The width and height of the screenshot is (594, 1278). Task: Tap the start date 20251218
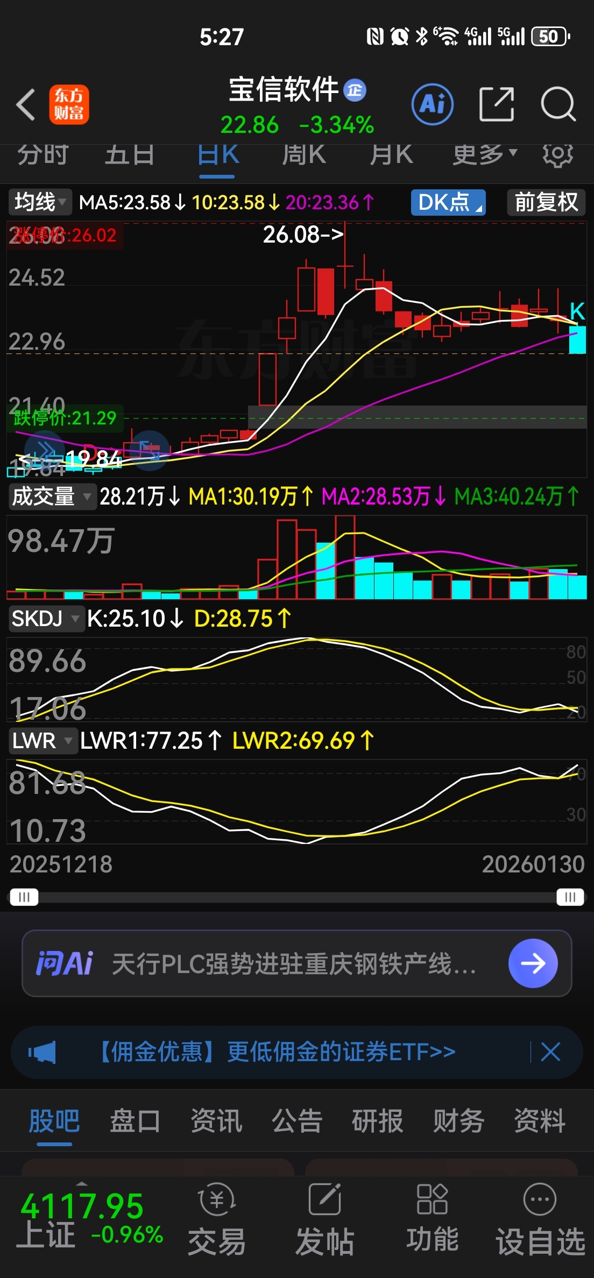[61, 864]
